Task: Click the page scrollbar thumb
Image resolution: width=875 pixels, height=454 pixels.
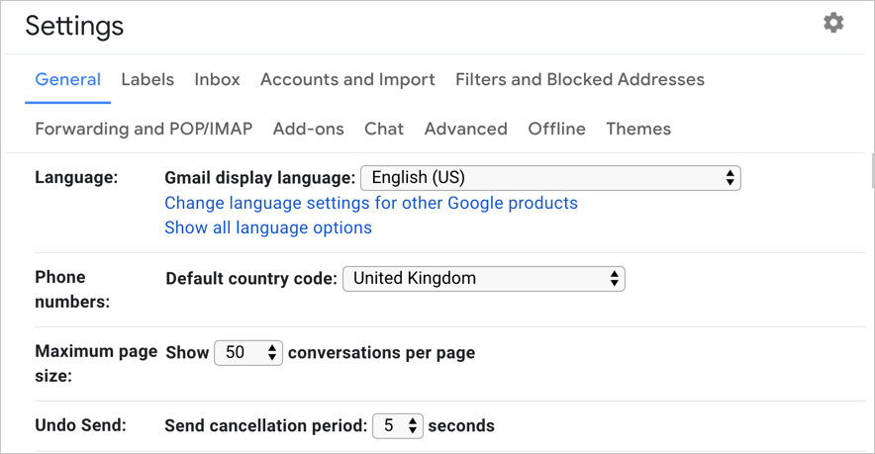Action: tap(872, 170)
